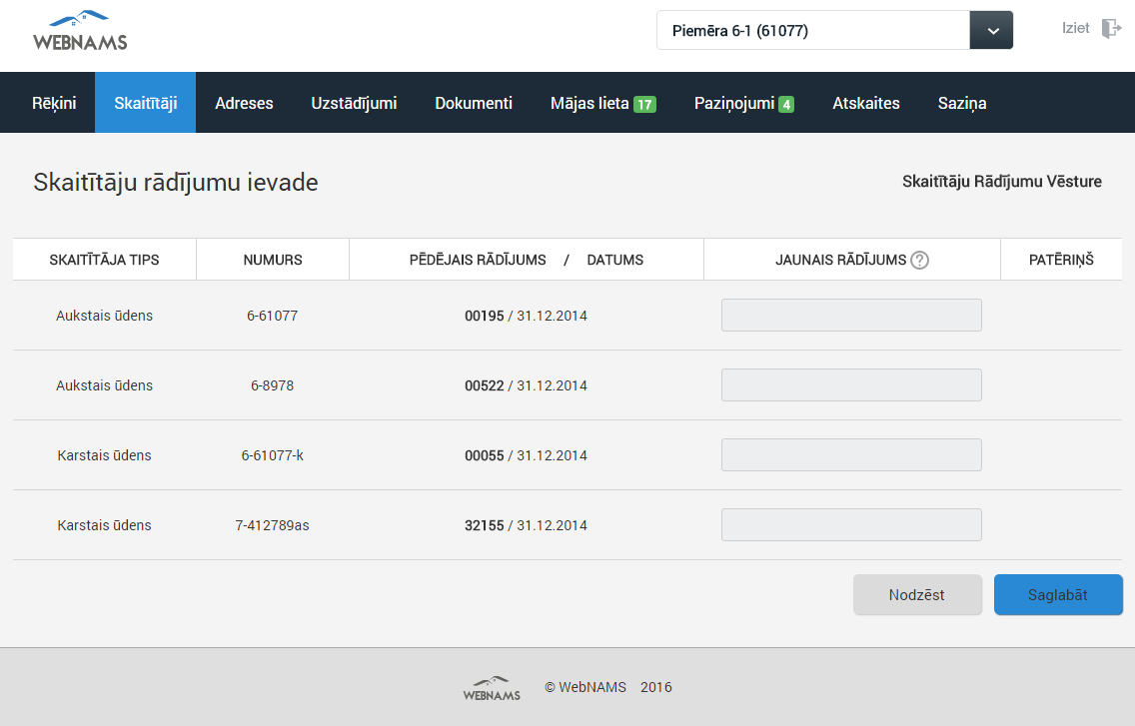Switch to the Adreses tab
1135x726 pixels.
(244, 103)
